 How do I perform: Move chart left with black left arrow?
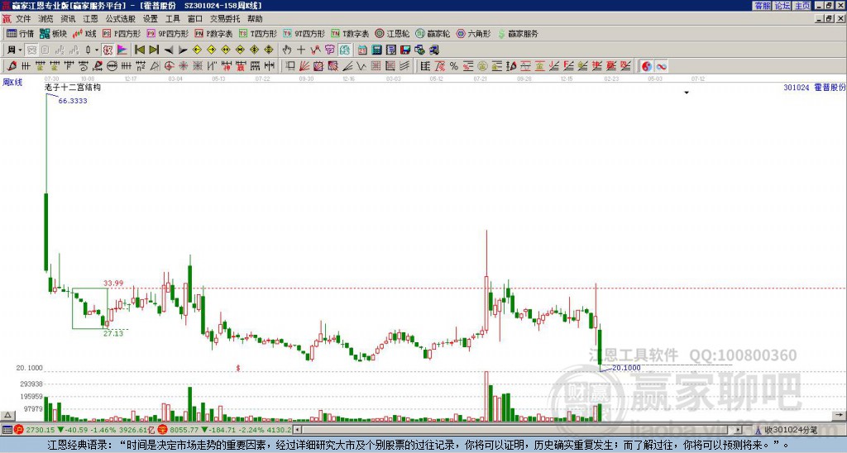(x=169, y=50)
